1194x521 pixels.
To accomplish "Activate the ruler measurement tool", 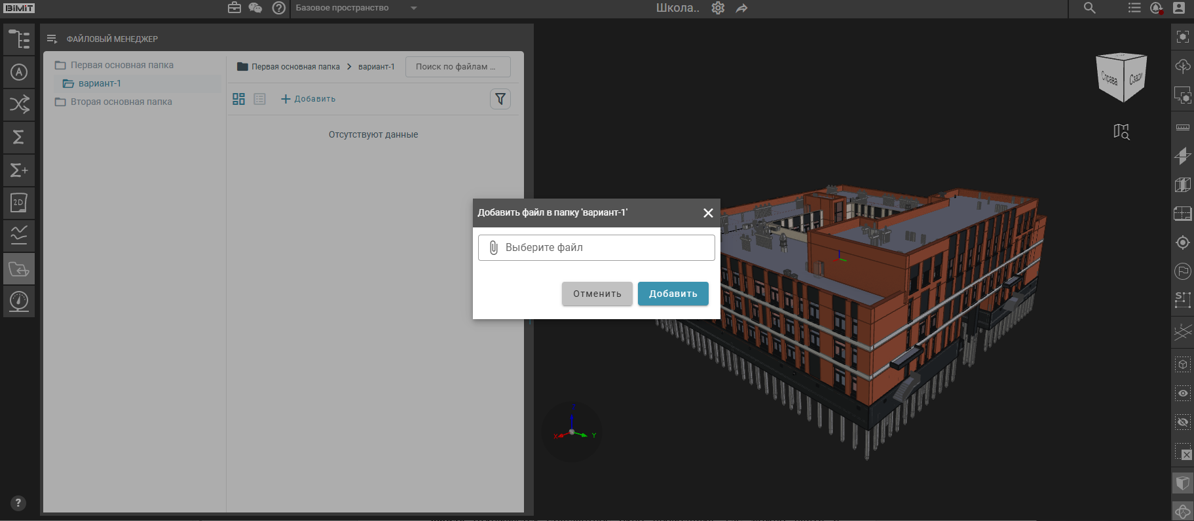I will [x=1183, y=127].
